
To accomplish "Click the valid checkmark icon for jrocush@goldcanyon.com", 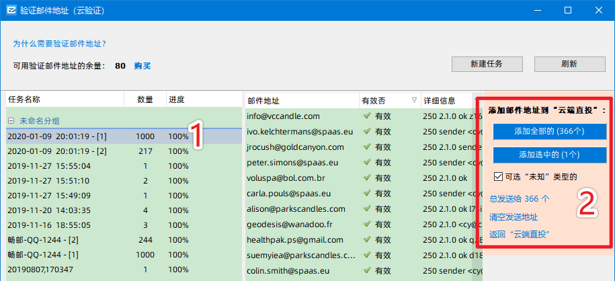I will 367,147.
